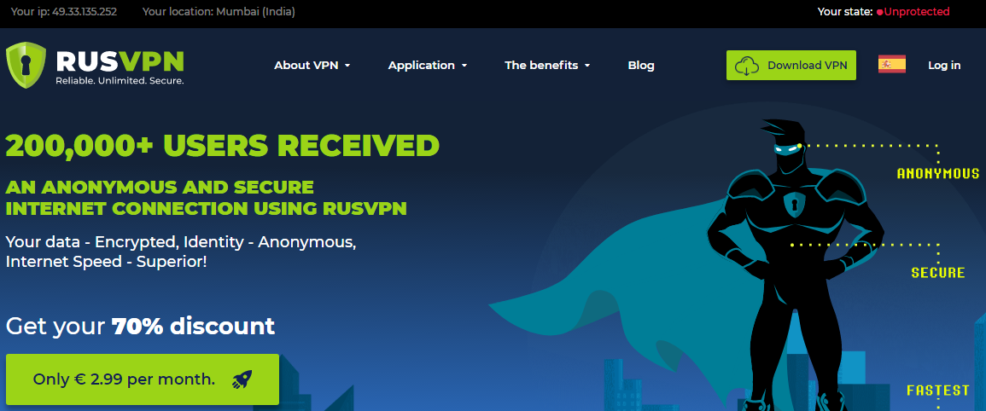Viewport: 986px width, 411px height.
Task: Click the superhero mascot illustration
Action: coord(795,264)
